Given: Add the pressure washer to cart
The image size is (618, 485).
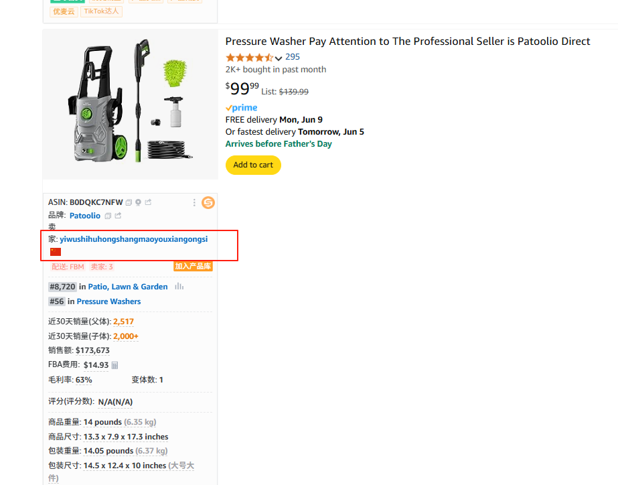Looking at the screenshot, I should tap(253, 165).
